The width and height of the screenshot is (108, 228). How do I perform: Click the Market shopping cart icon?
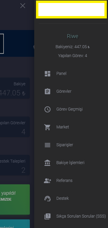pyautogui.click(x=47, y=127)
